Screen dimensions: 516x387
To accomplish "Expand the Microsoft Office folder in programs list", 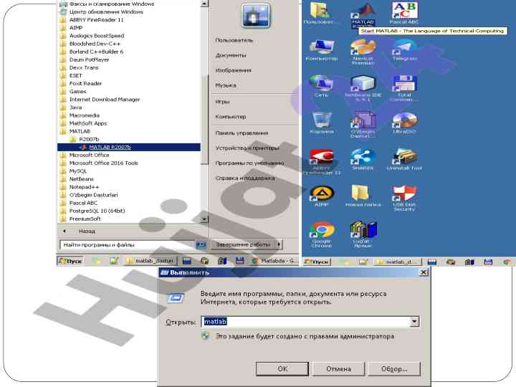I will click(89, 155).
